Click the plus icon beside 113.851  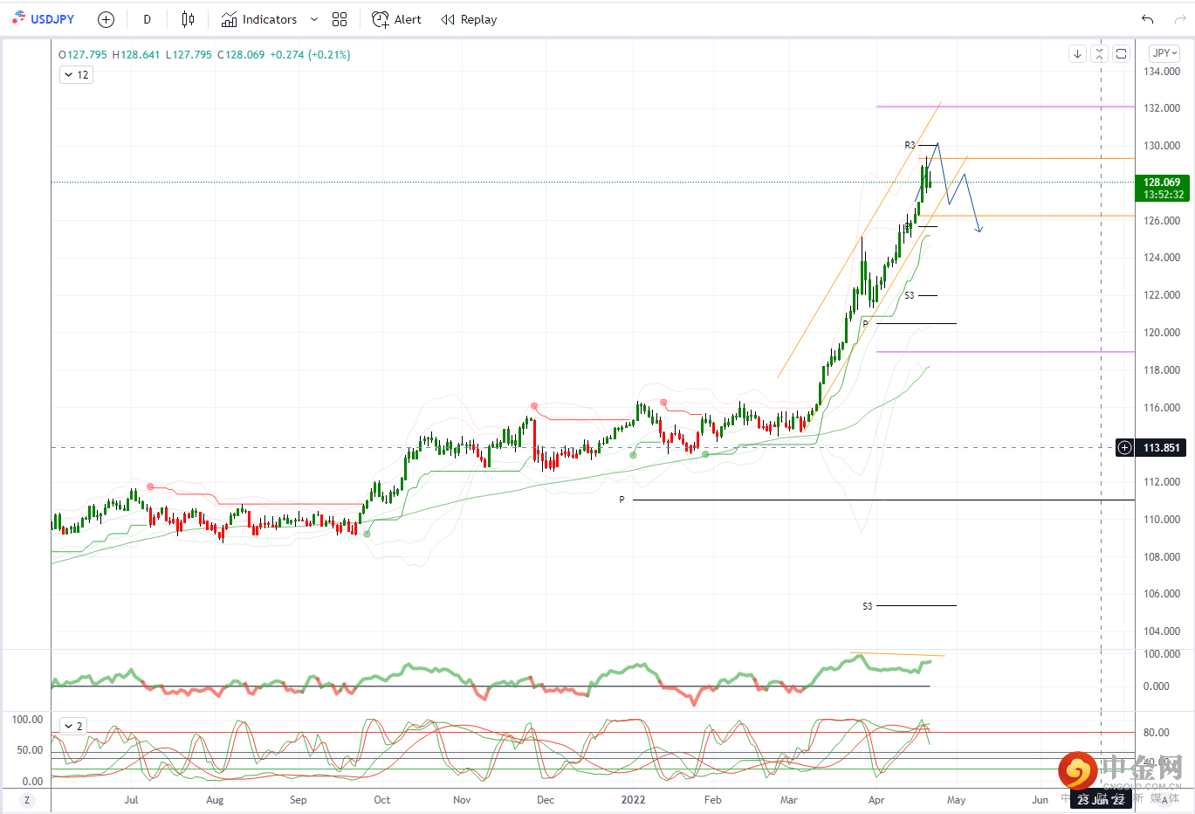[x=1124, y=448]
